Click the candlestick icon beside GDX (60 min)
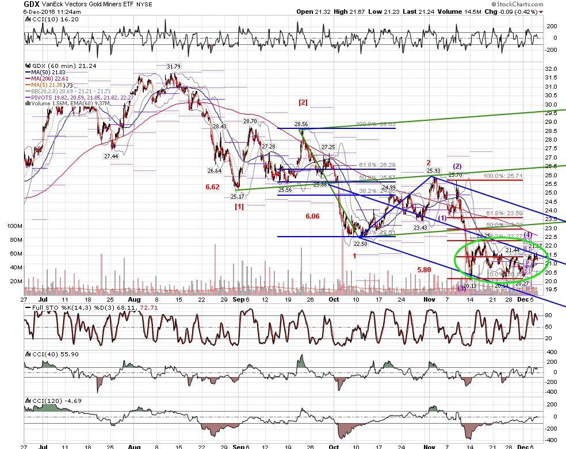Image resolution: width=566 pixels, height=449 pixels. coord(28,66)
